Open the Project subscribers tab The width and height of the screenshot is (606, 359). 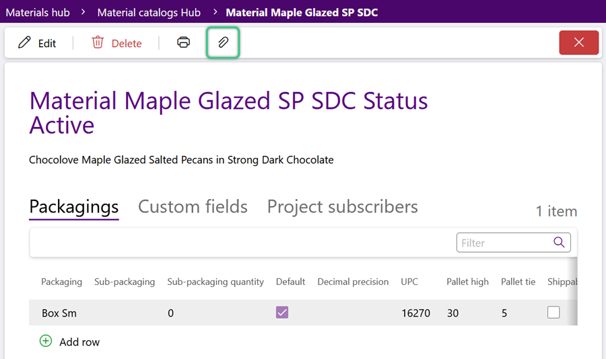(x=343, y=207)
